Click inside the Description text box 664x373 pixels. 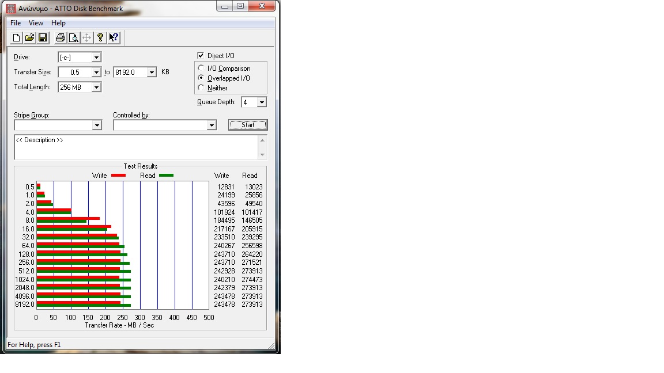[x=136, y=147]
